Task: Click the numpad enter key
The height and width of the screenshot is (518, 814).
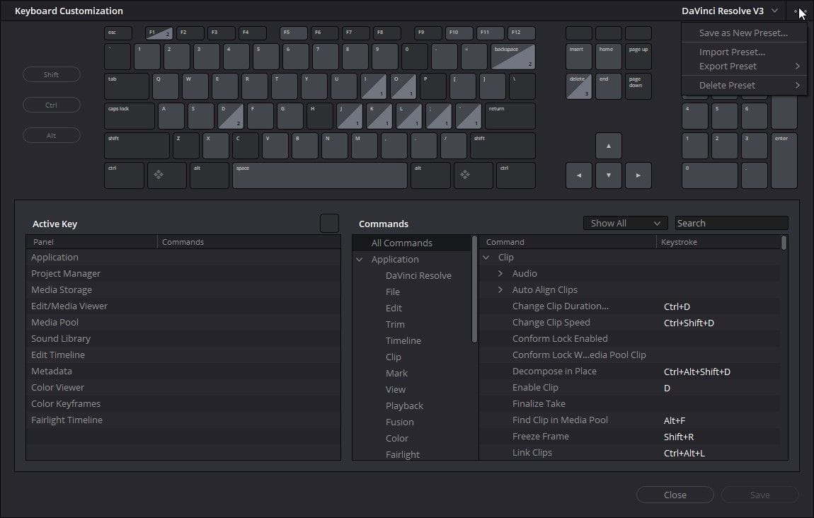Action: tap(784, 161)
